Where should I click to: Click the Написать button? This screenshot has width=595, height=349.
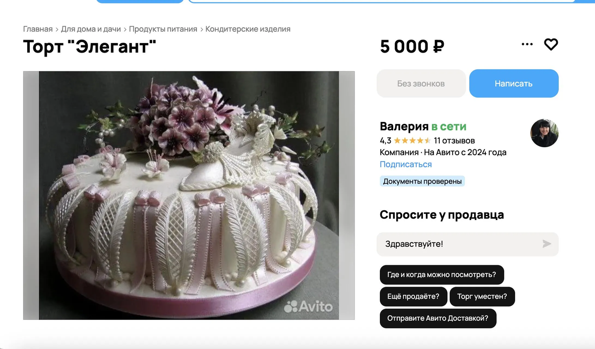coord(514,83)
